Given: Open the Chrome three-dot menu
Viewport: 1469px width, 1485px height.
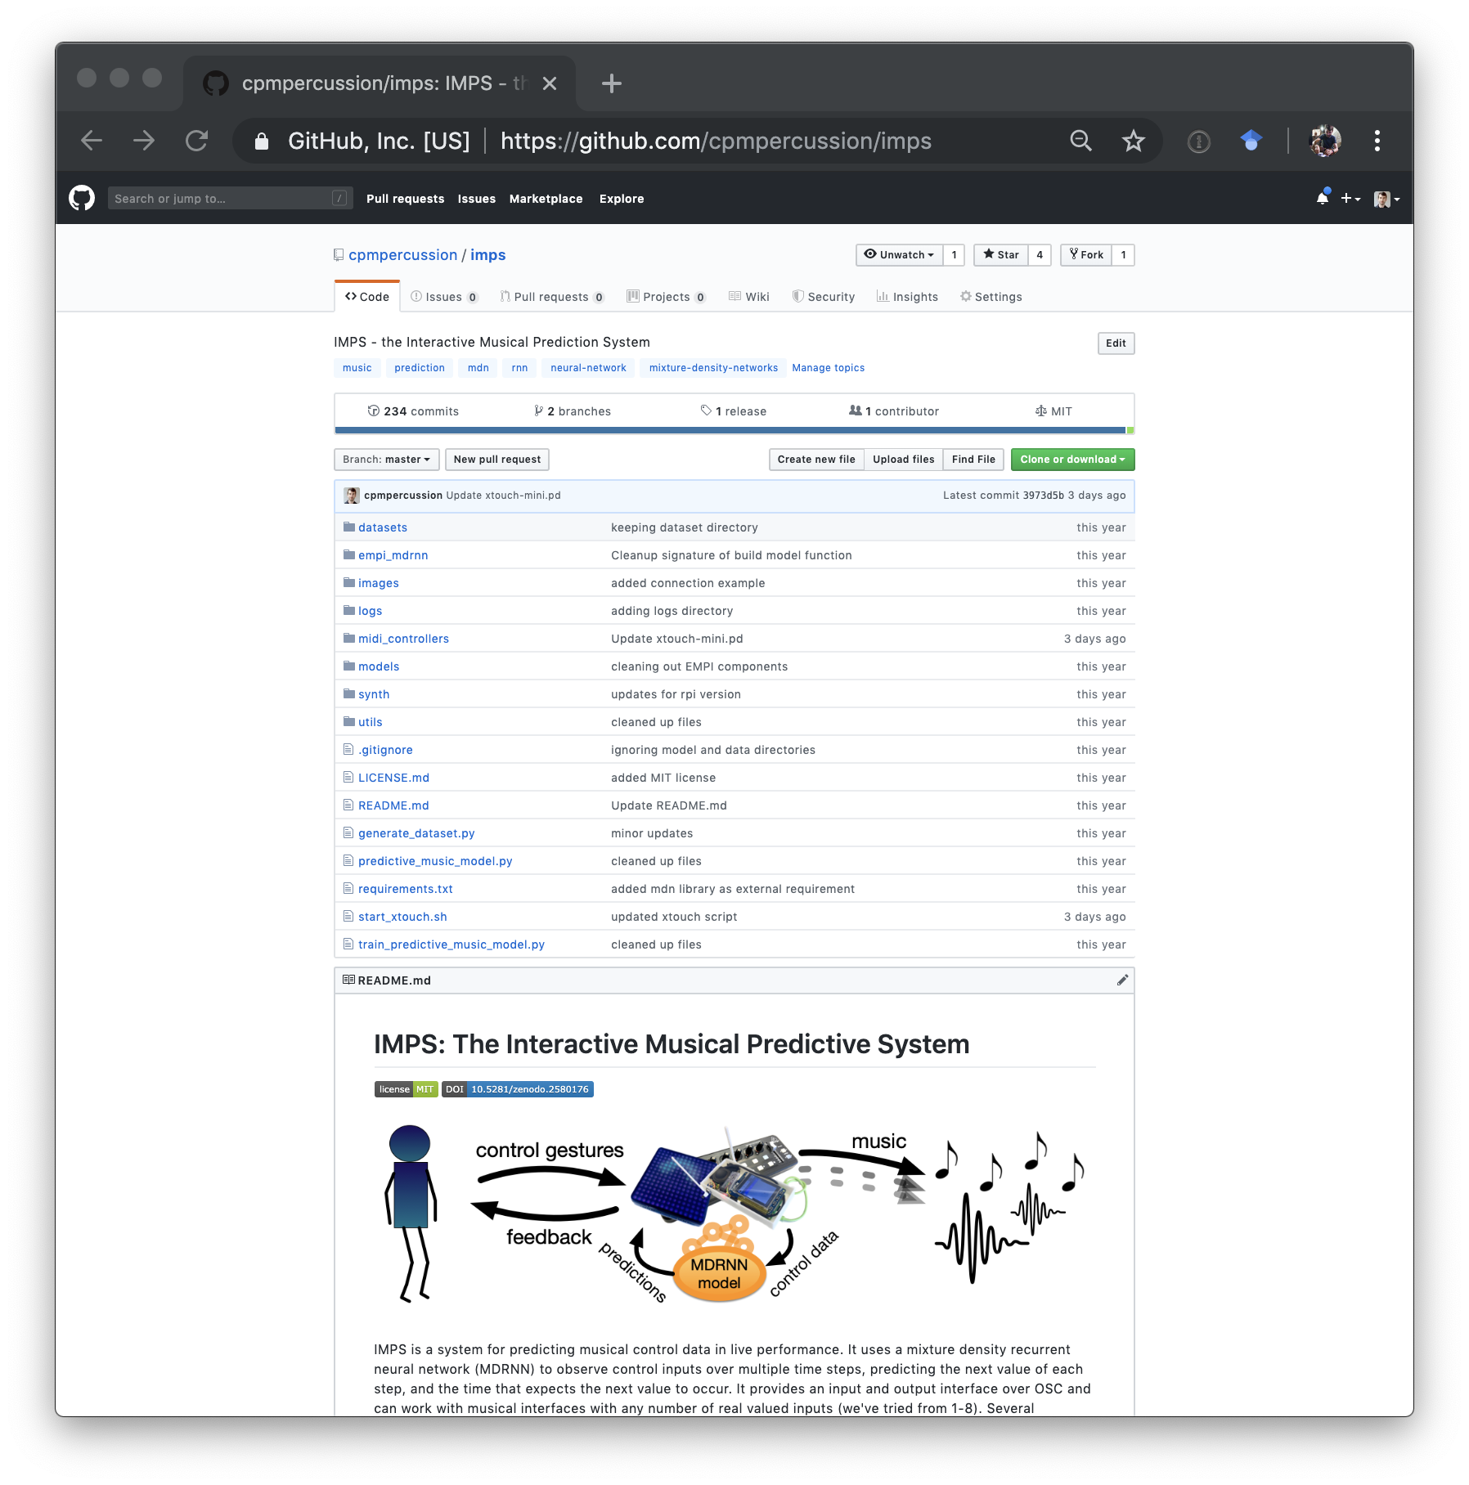Looking at the screenshot, I should (x=1377, y=141).
